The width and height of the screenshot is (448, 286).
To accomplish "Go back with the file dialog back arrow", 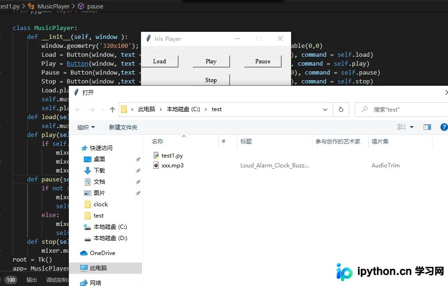I will pyautogui.click(x=78, y=110).
